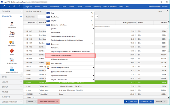Collapse the STAMMDATEN section
The height and width of the screenshot is (105, 170).
12,16
